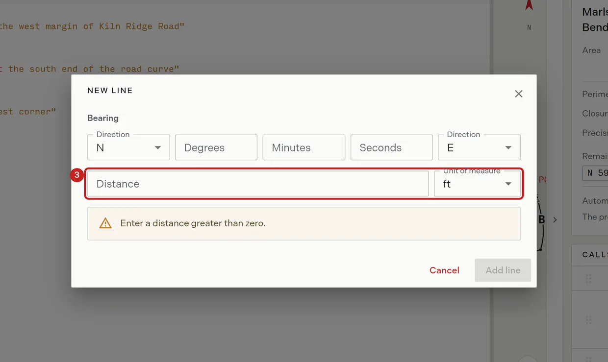
Task: Click the 'Area' label in side panel
Action: click(x=591, y=50)
